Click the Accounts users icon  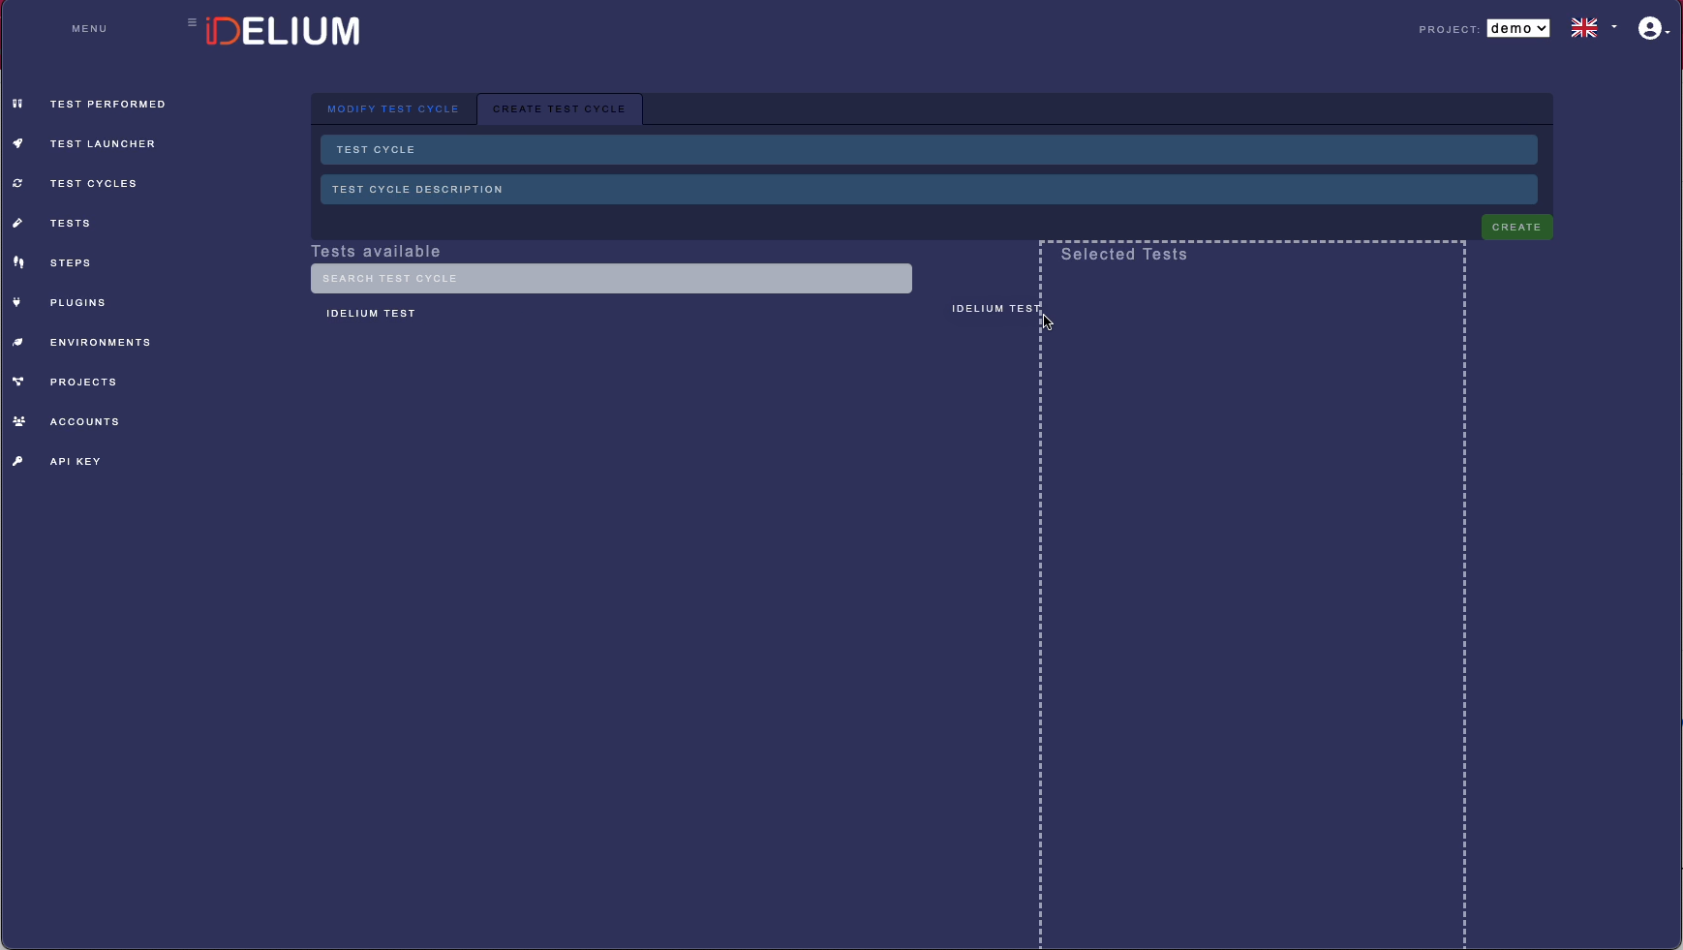[x=18, y=421]
